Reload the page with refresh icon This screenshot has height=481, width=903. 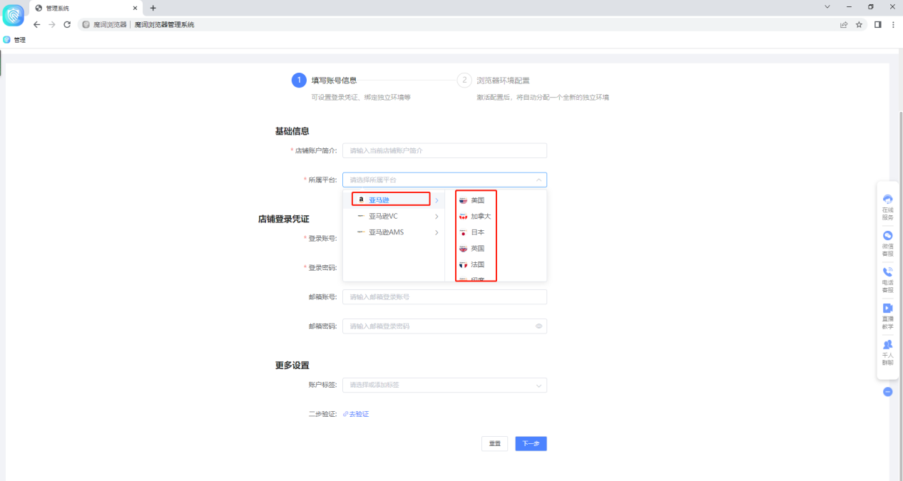67,24
